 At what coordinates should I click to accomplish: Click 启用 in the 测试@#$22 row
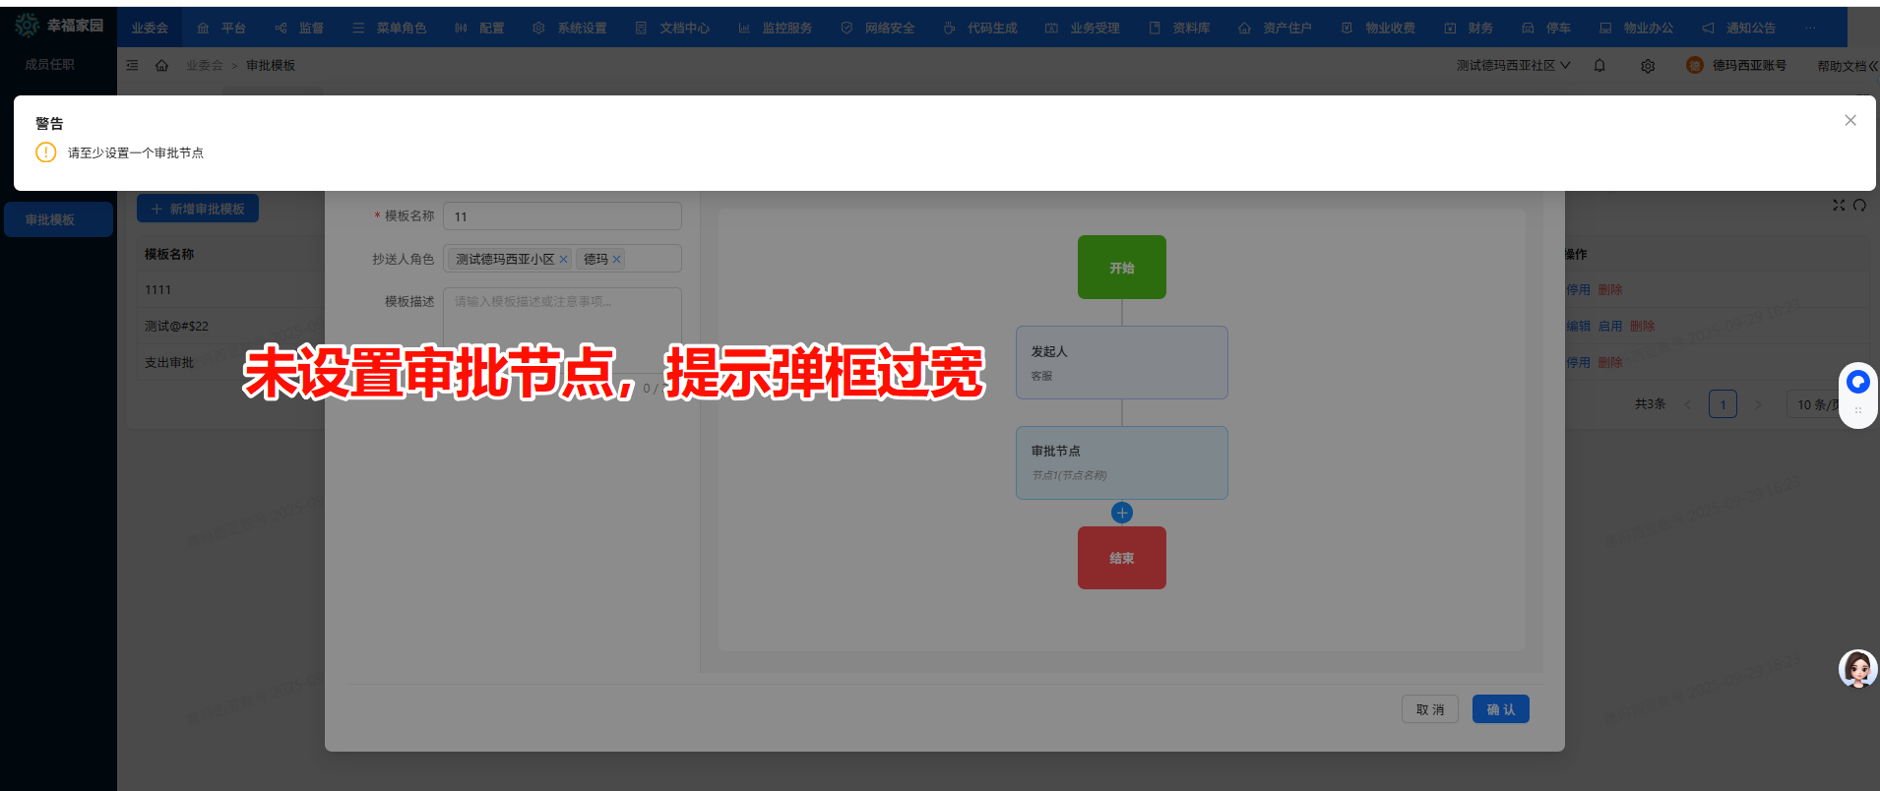click(1610, 326)
